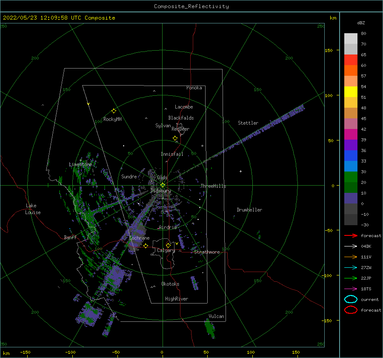Select the 30 dBZ green color swatch

point(351,177)
